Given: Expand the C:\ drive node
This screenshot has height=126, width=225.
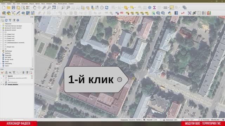Looking at the screenshot, I should click(x=1, y=32).
